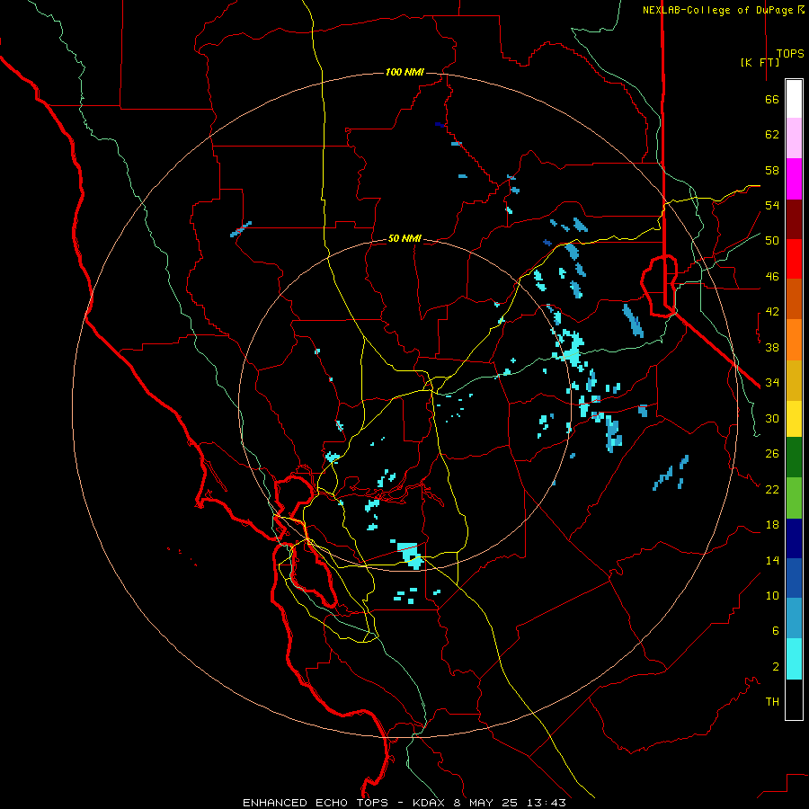Click the light blue legend swatch
The width and height of the screenshot is (809, 809).
point(794,618)
